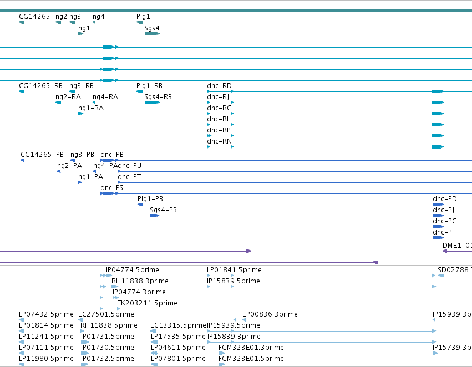Click the IP01732.5prime EST label
The height and width of the screenshot is (367, 472).
(108, 359)
